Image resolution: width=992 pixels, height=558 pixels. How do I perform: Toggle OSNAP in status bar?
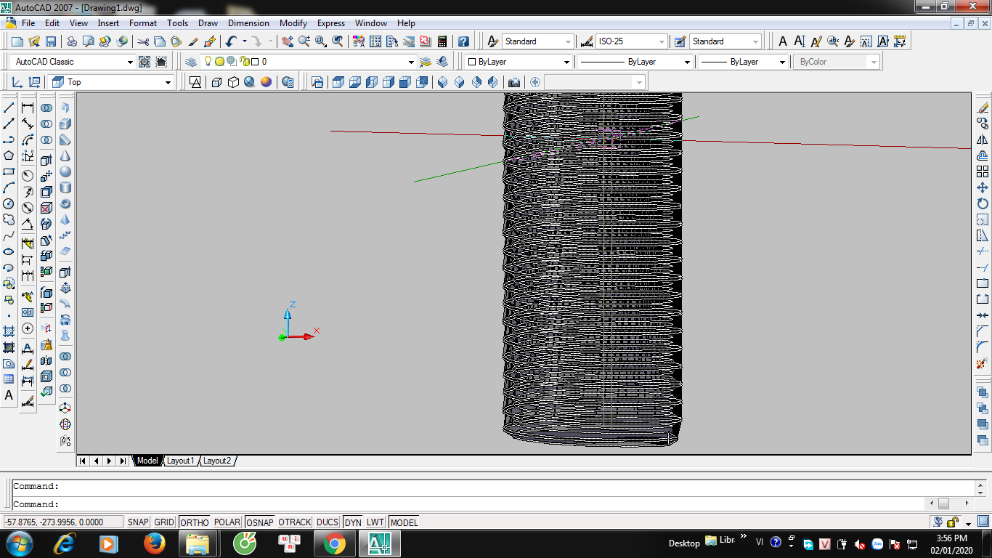(x=260, y=522)
